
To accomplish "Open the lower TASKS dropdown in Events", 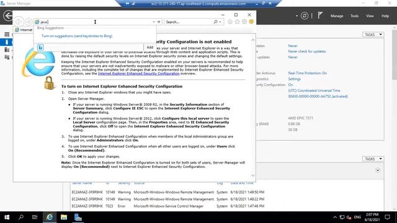I will click(x=373, y=159).
